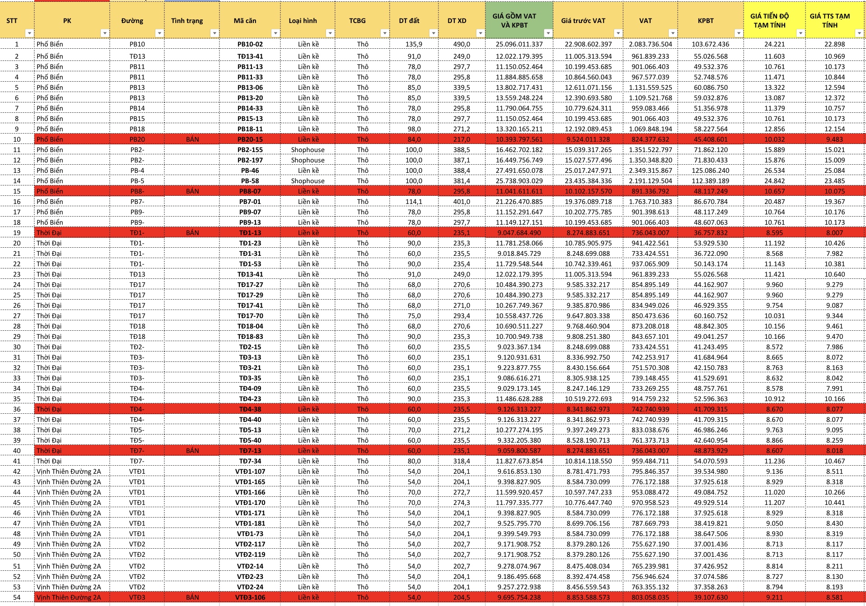Select cell PB7-01
This screenshot has height=606, width=866.
250,202
